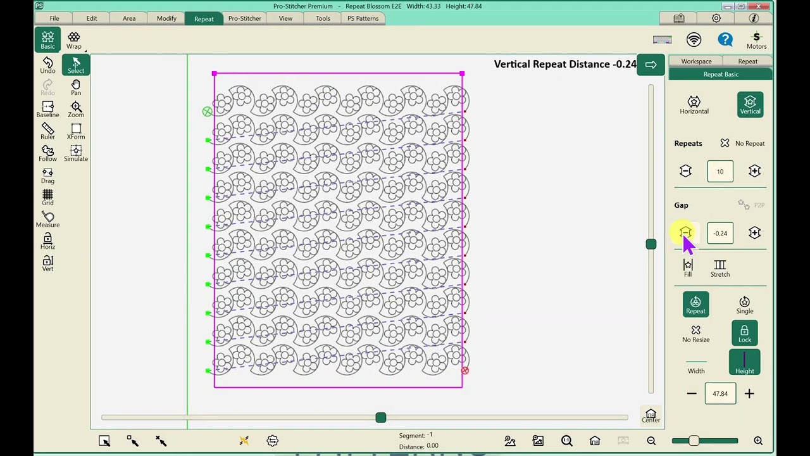
Task: Switch to the Workspace sidebar tab
Action: pos(696,61)
